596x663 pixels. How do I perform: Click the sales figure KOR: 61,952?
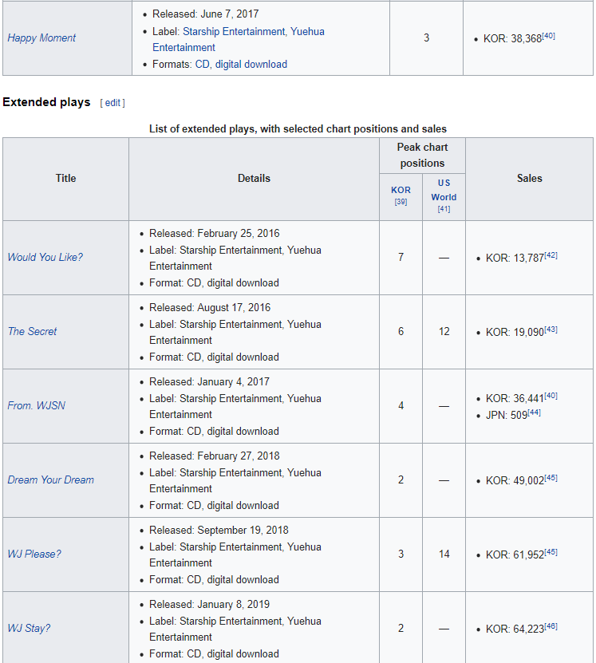(x=515, y=554)
